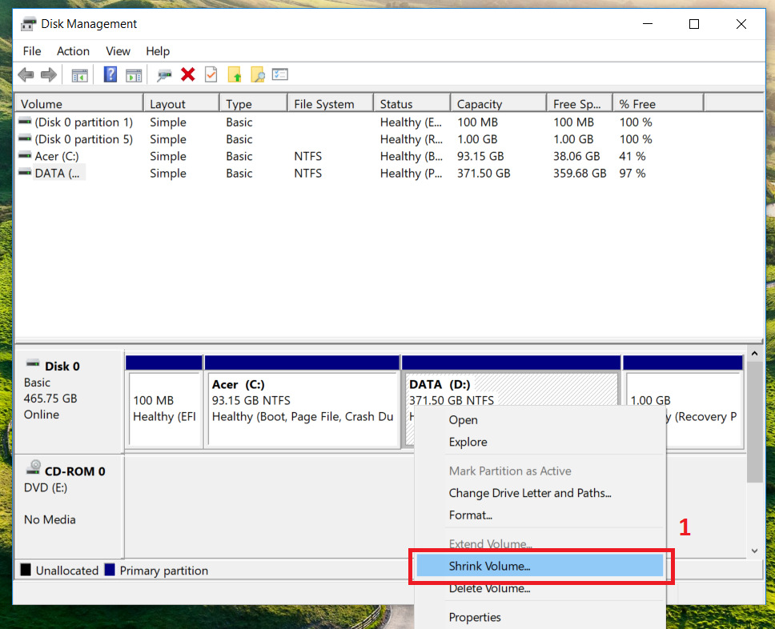Click the checkmark document toolbar icon
Screen dimensions: 775x629
click(211, 74)
